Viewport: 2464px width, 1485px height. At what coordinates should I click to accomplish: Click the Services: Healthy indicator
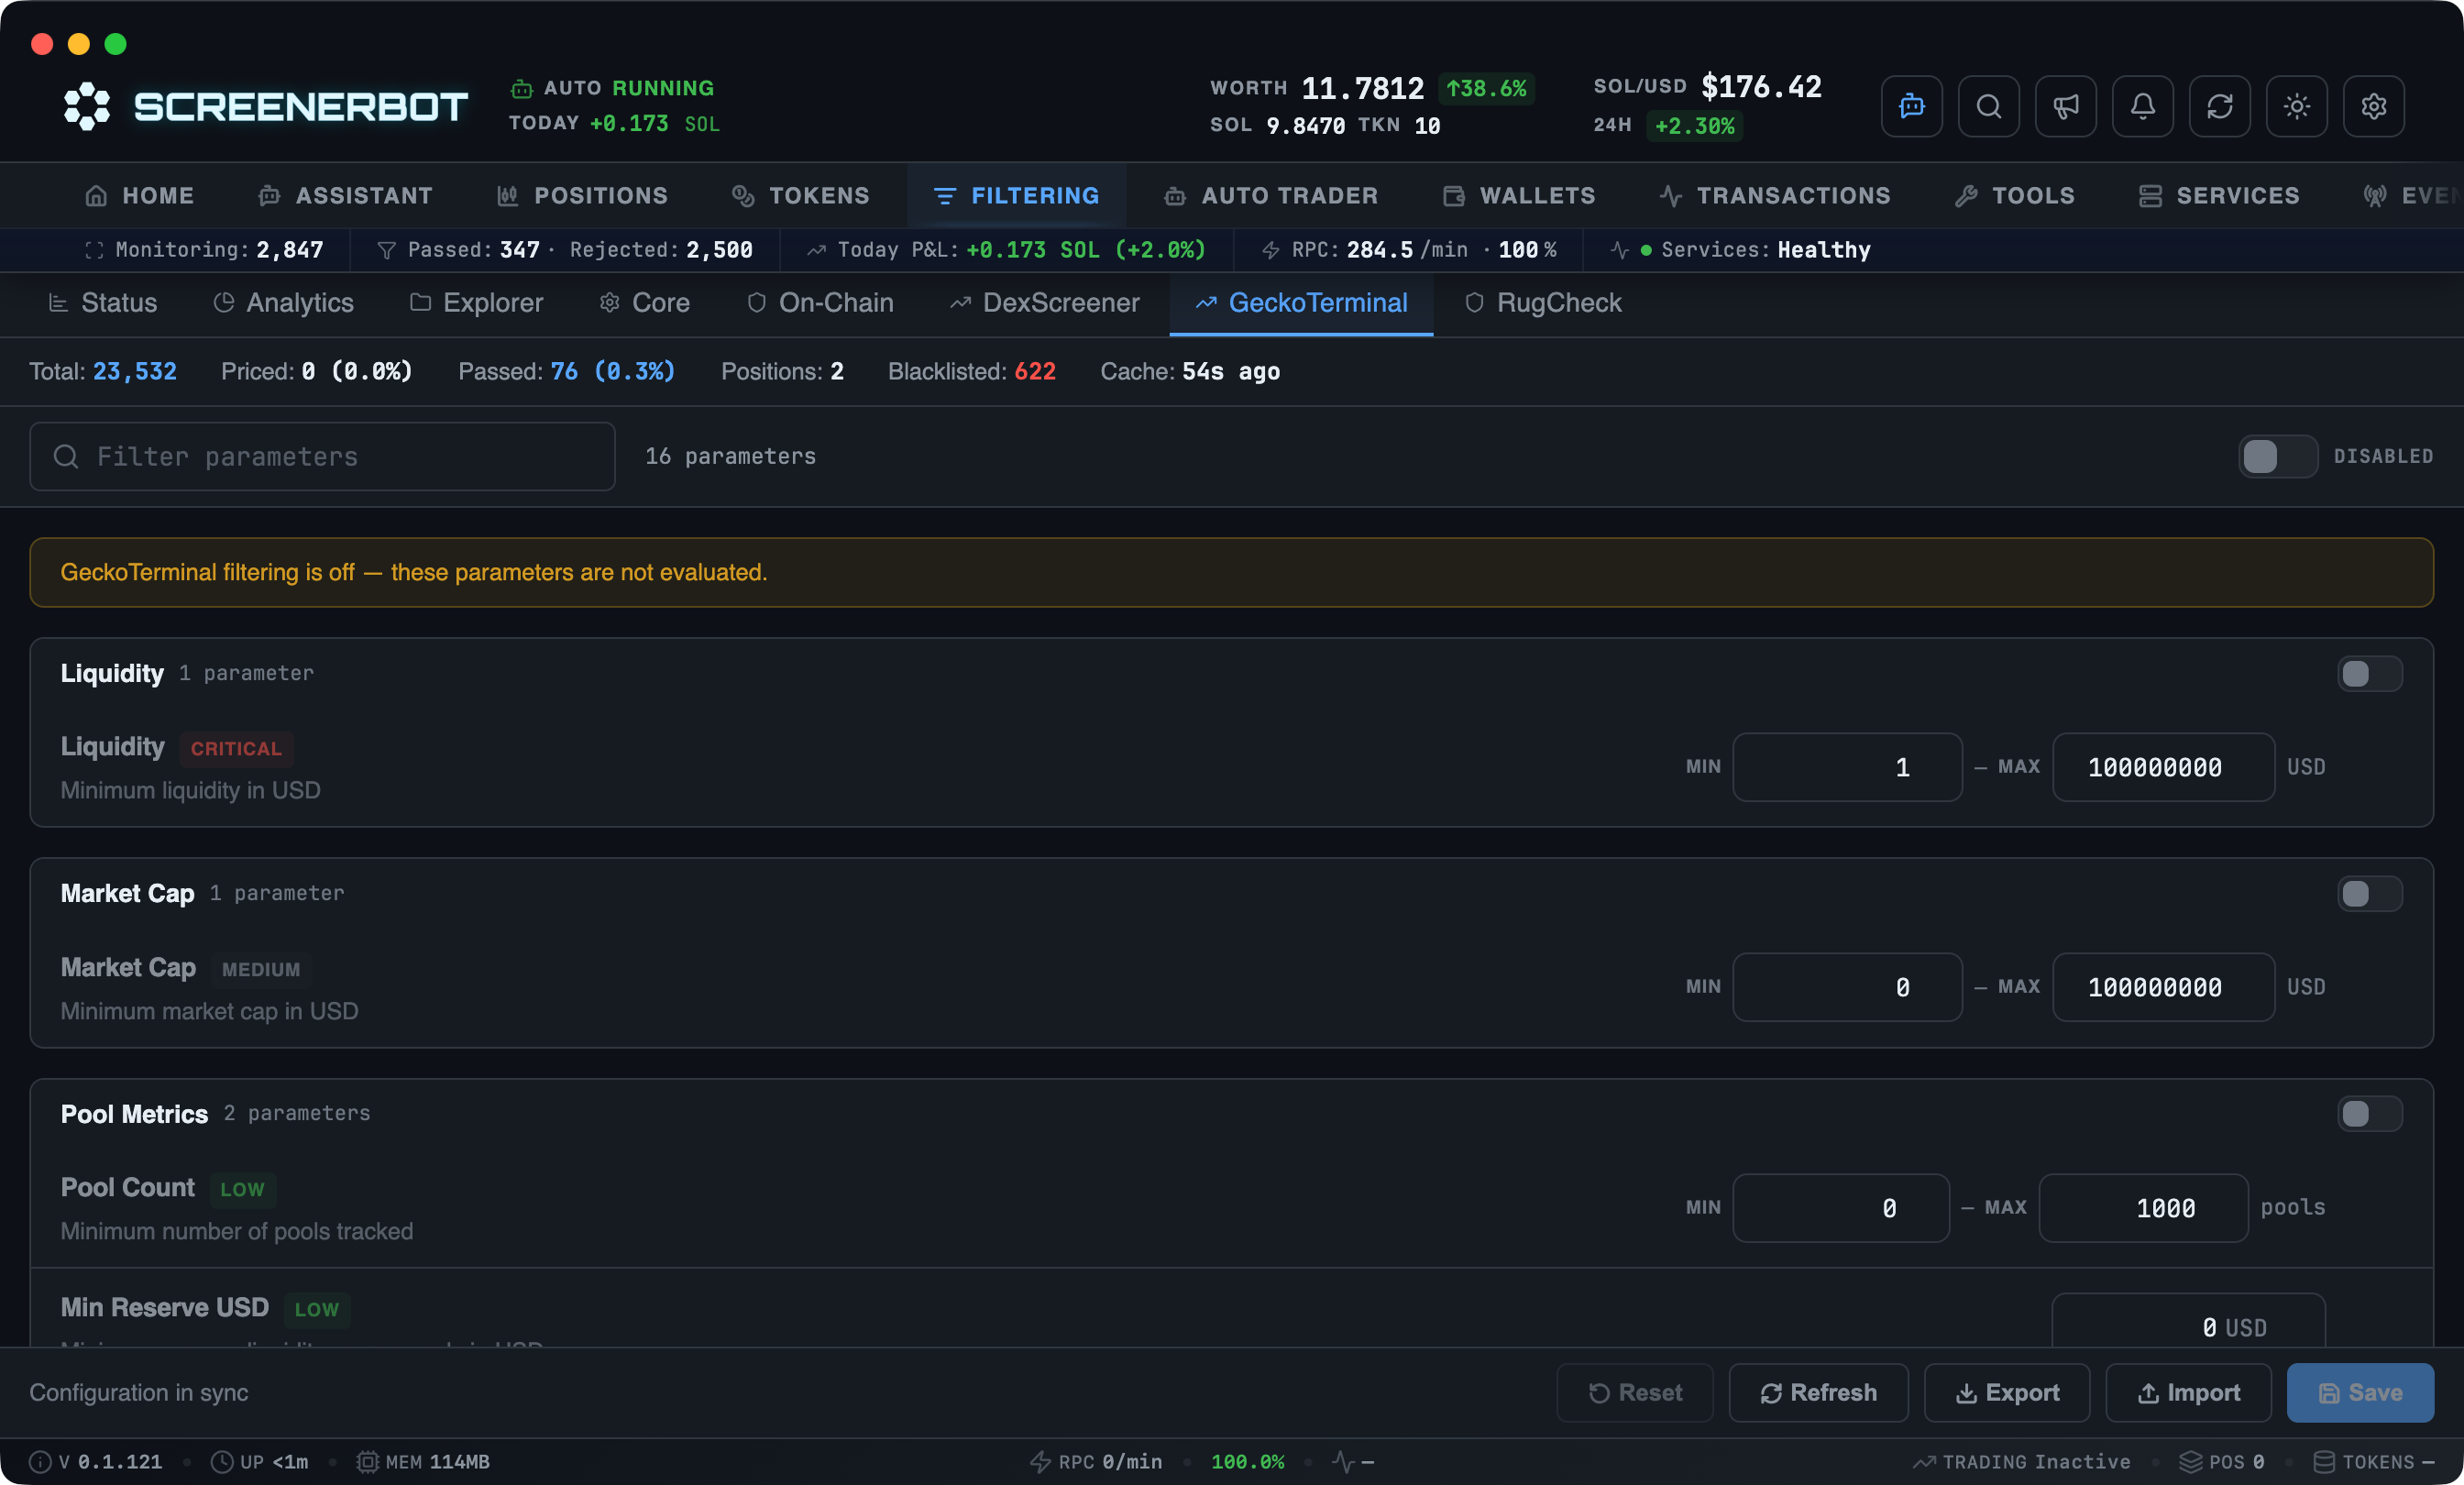1741,250
